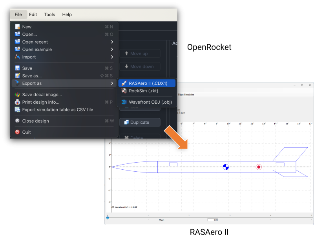This screenshot has height=242, width=314.
Task: Choose Close design entry
Action: (64, 121)
